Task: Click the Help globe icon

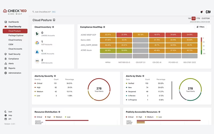Action: [x=6, y=115]
